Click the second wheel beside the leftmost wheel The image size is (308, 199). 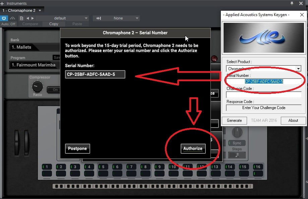click(26, 142)
